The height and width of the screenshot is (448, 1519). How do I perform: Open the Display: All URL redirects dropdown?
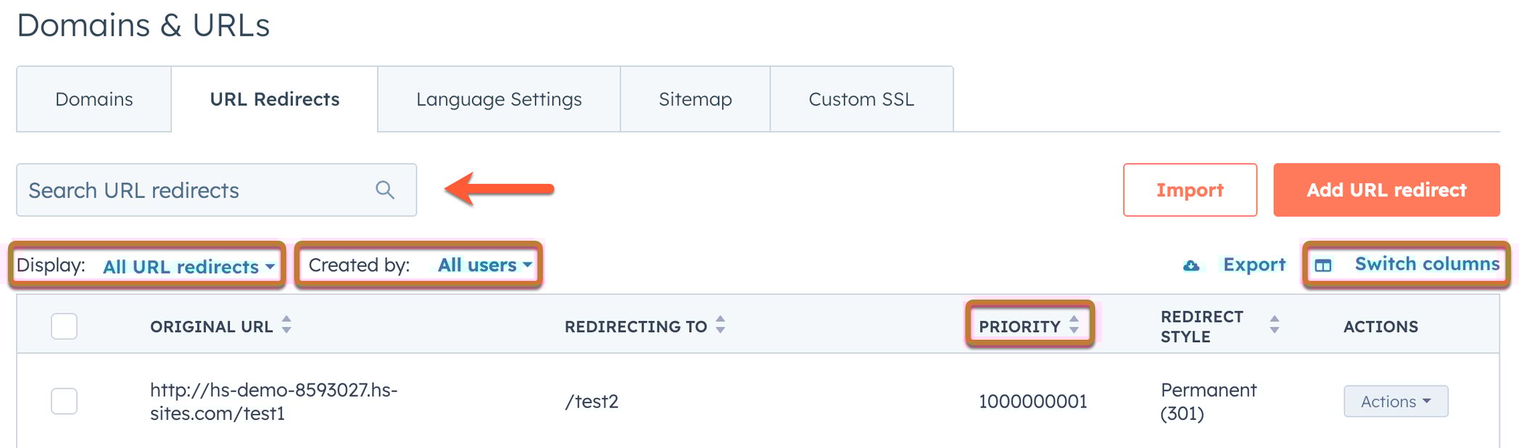(x=186, y=266)
